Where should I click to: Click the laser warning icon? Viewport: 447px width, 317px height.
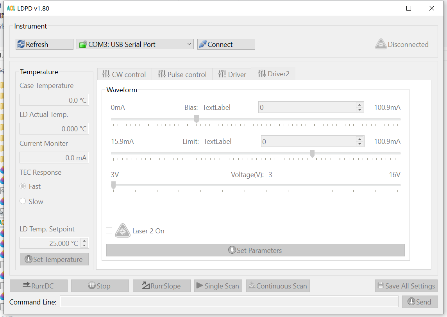(122, 231)
